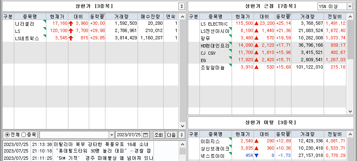Select the LS네트웍스 stock row
357x161 pixels.
[90, 38]
